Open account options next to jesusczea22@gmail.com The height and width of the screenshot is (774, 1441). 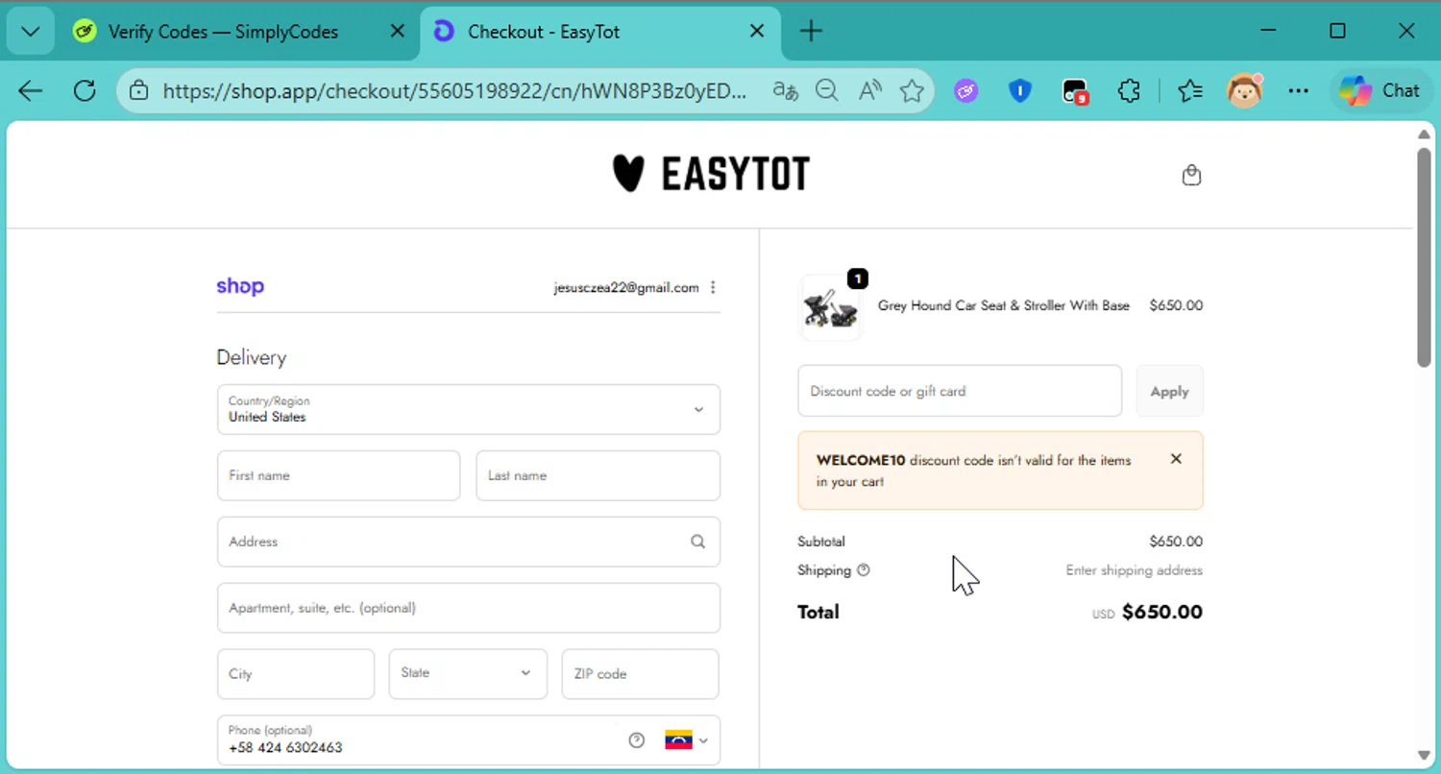point(713,287)
